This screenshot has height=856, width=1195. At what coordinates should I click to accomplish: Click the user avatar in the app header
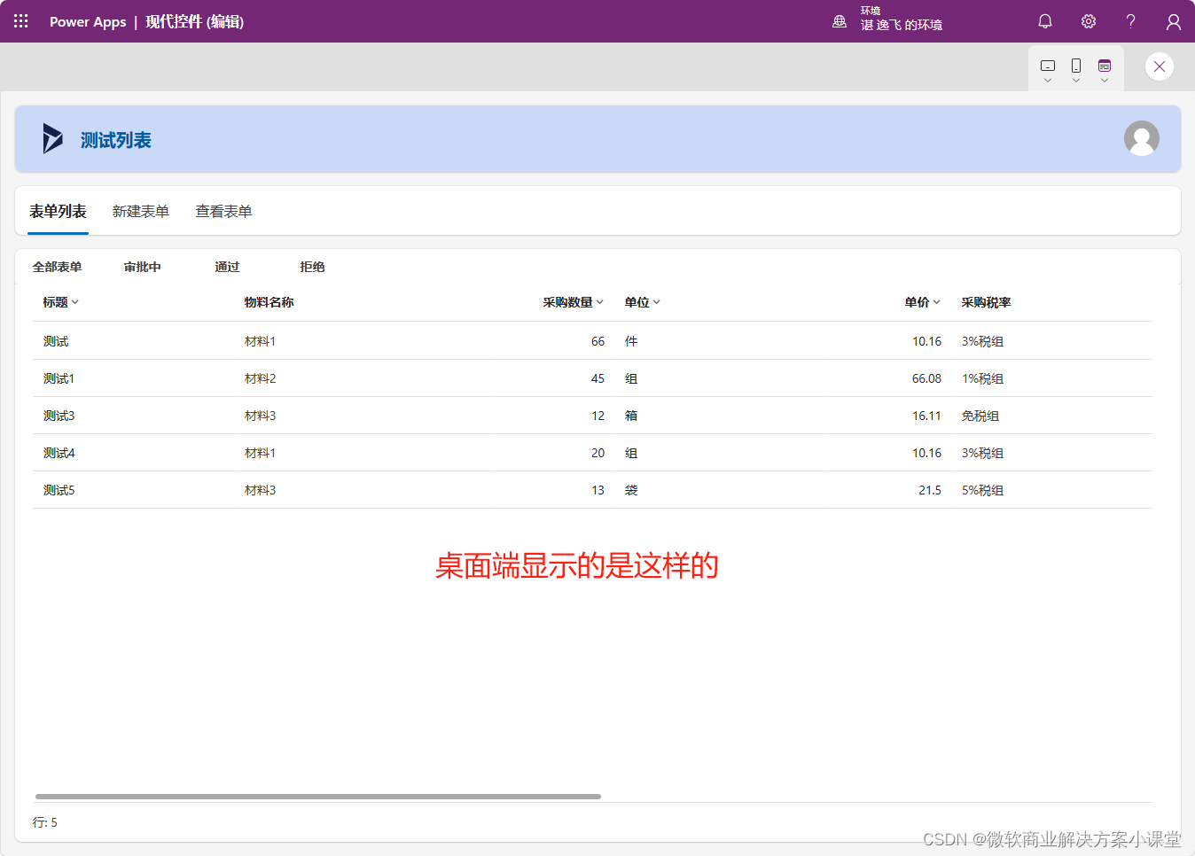pos(1142,138)
